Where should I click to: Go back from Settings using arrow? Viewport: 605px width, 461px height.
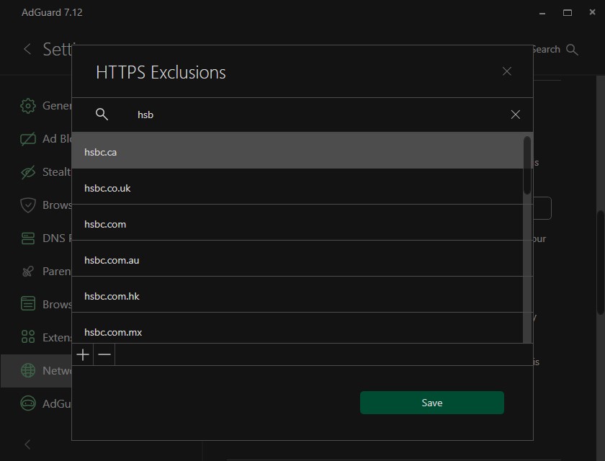pyautogui.click(x=27, y=49)
